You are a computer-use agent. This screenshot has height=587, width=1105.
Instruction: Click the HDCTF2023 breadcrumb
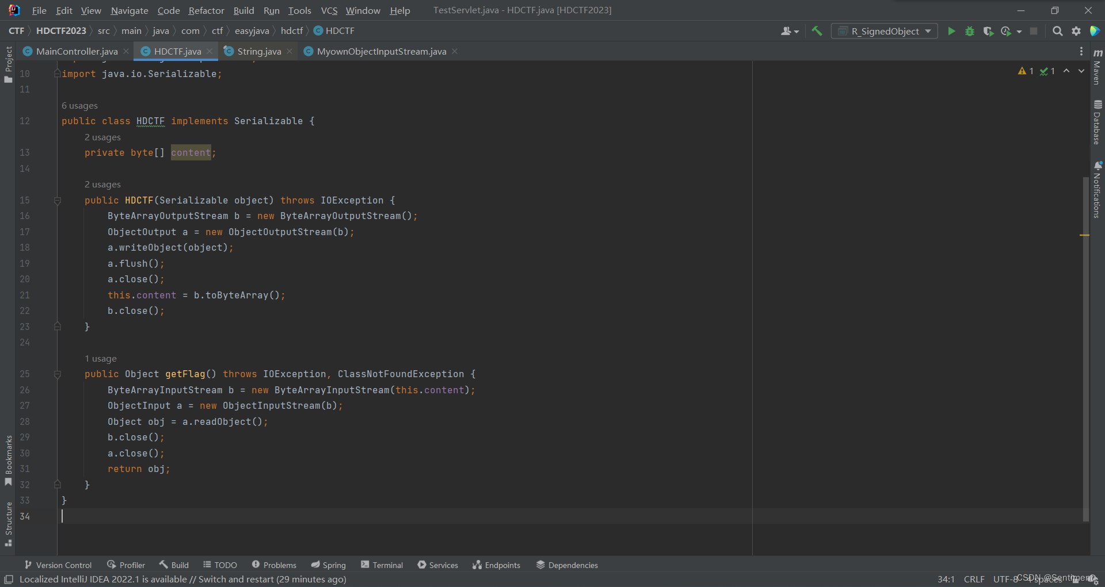[61, 31]
